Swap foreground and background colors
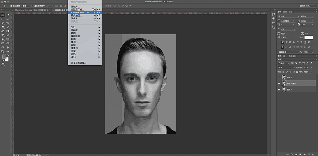The height and width of the screenshot is (156, 318). tap(8, 55)
